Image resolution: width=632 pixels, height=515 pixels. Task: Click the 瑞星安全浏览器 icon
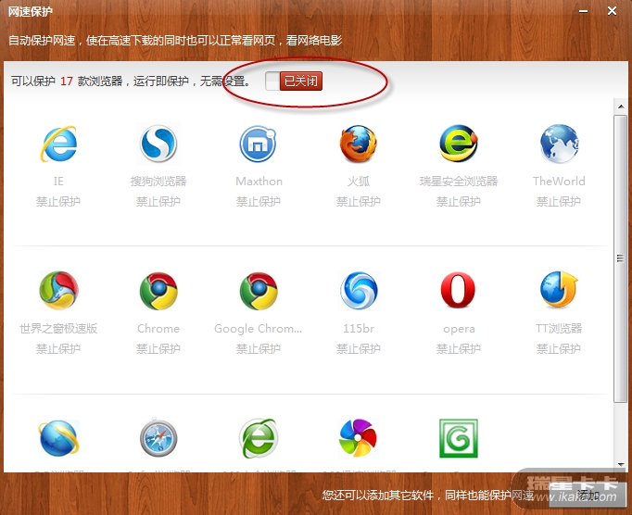[x=459, y=144]
